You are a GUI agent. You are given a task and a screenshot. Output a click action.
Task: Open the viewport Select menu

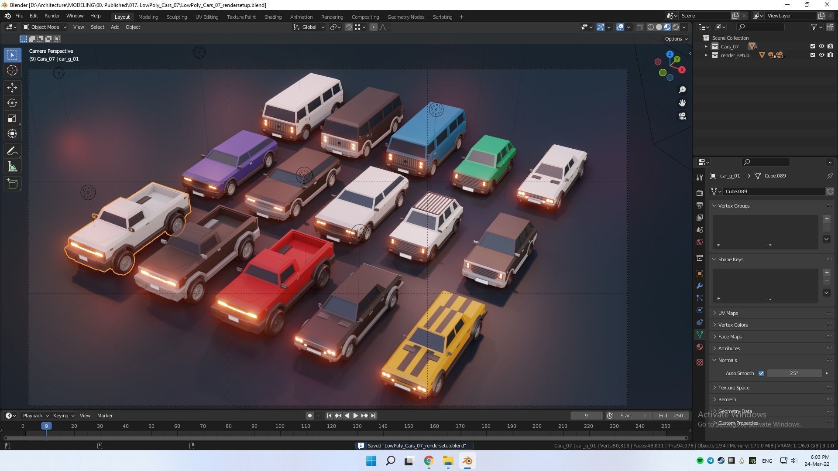tap(97, 27)
